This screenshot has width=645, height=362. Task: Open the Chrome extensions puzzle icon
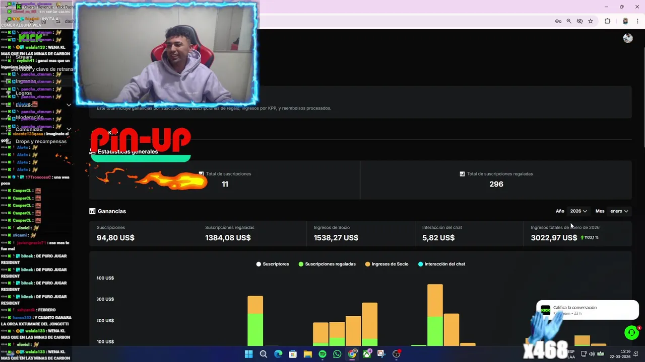click(x=607, y=21)
